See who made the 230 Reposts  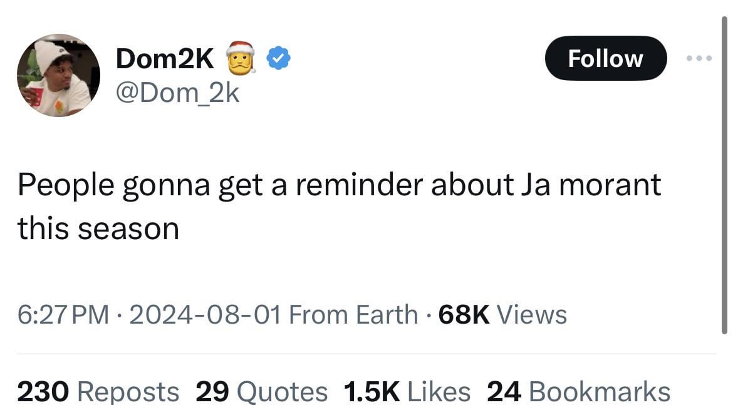(128, 390)
